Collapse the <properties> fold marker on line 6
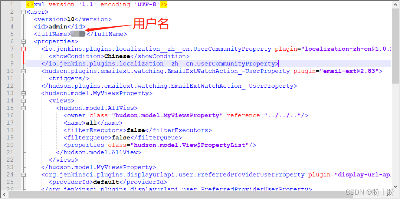Viewport: 400px width, 199px height. 24,41
